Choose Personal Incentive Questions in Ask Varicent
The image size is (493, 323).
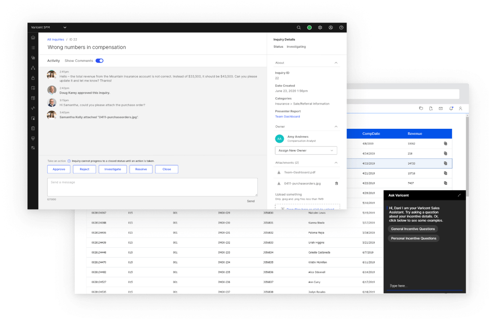click(x=414, y=238)
